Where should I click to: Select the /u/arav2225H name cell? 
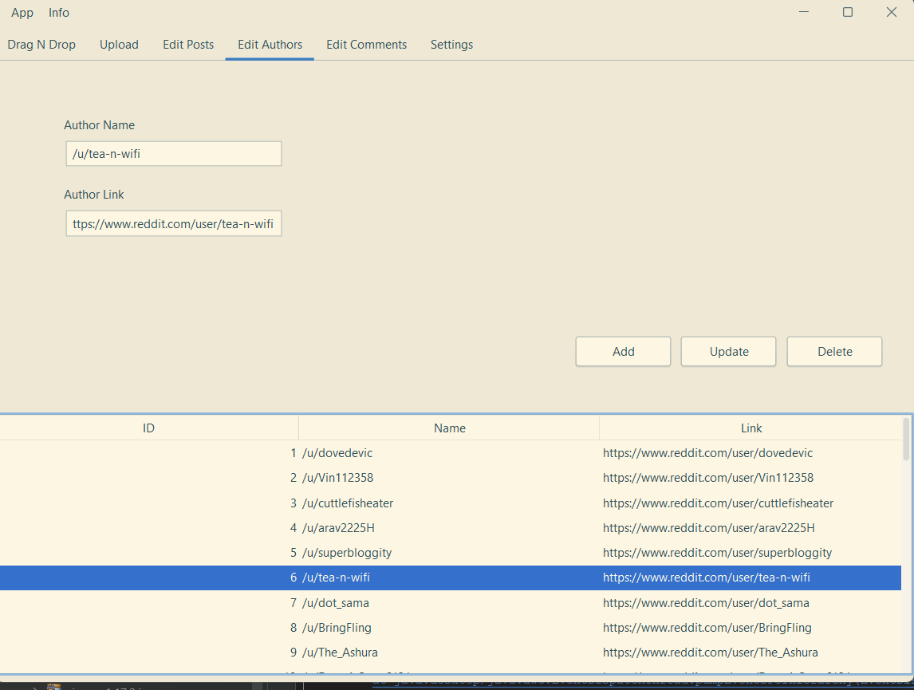click(x=449, y=528)
